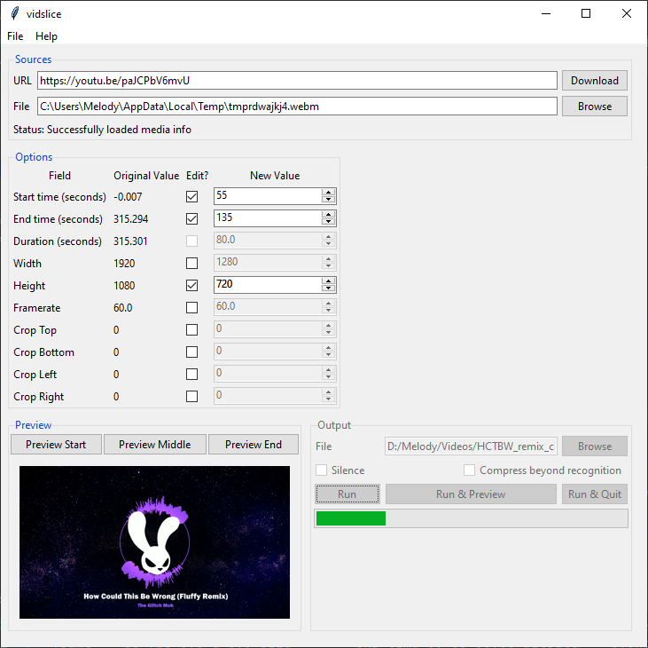Click the Preview Start button
This screenshot has width=648, height=648.
click(x=56, y=445)
